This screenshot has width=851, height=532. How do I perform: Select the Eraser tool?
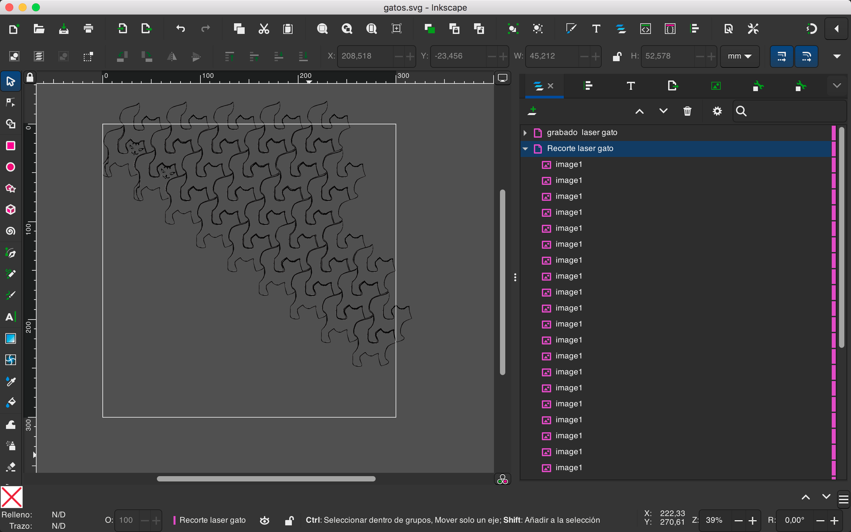click(x=11, y=467)
